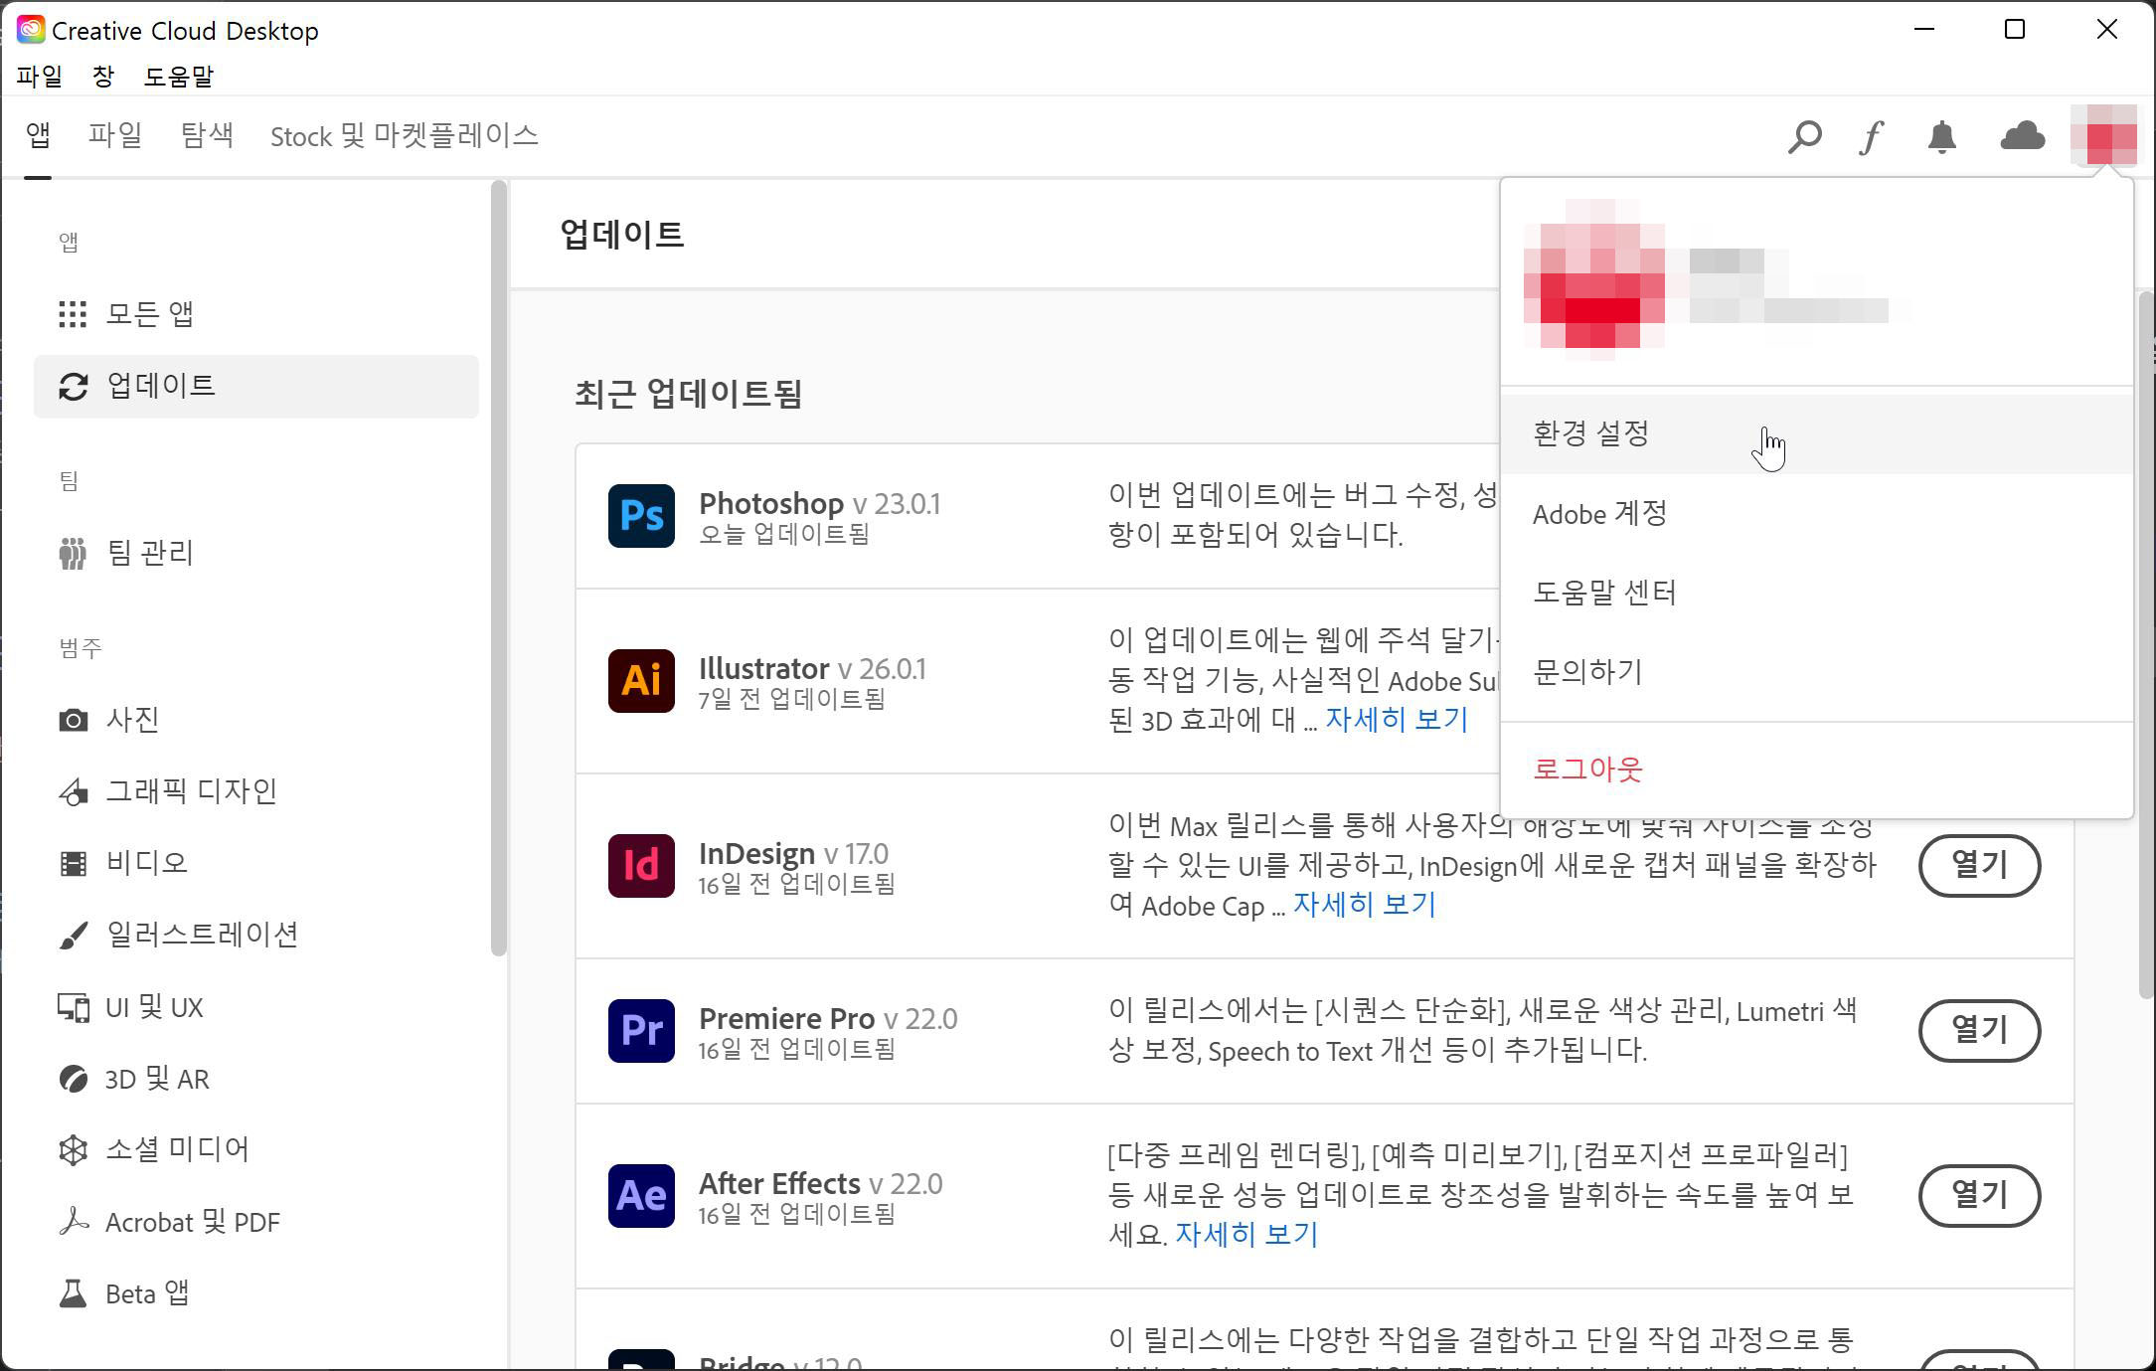The image size is (2156, 1371).
Task: Open the 파일 menu in menu bar
Action: point(40,77)
